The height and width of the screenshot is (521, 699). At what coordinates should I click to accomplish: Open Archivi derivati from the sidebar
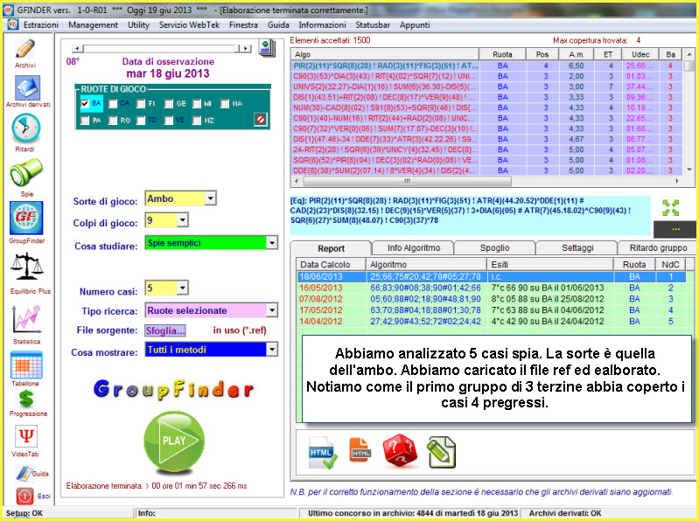(27, 88)
